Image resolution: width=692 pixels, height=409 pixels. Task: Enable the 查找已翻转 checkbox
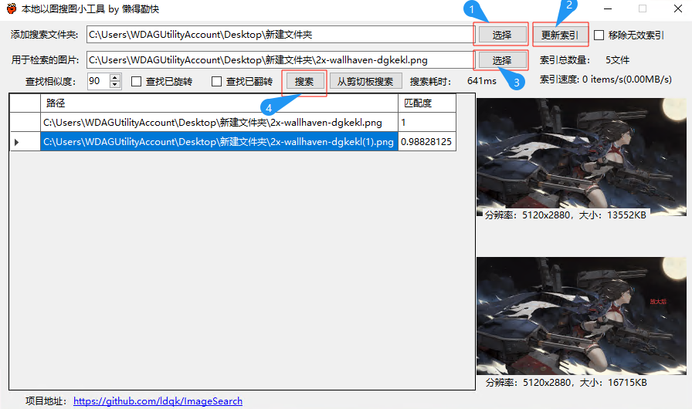coord(217,82)
